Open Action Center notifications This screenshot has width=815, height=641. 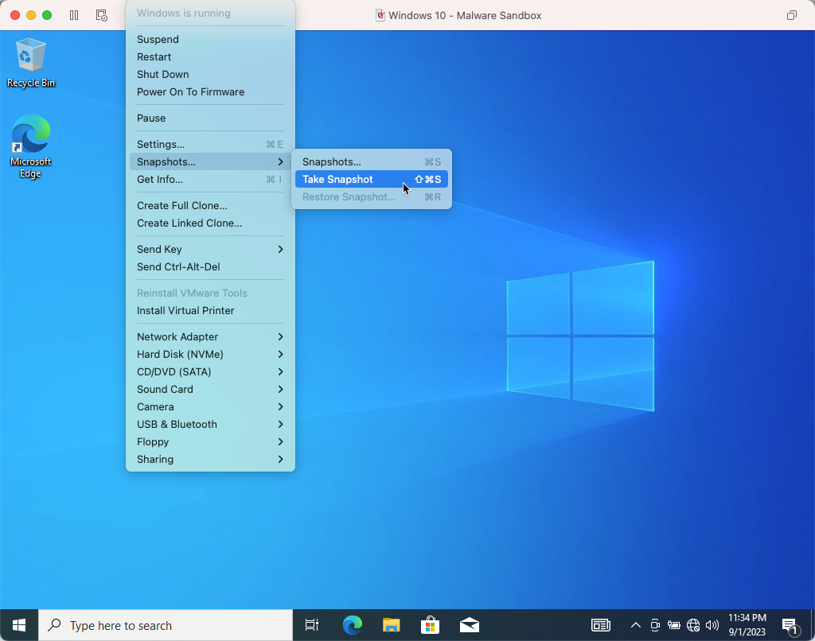click(790, 625)
